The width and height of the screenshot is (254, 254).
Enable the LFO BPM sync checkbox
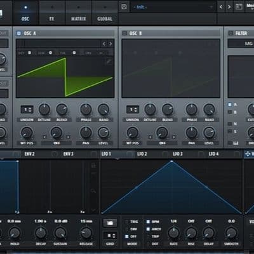pyautogui.click(x=148, y=222)
